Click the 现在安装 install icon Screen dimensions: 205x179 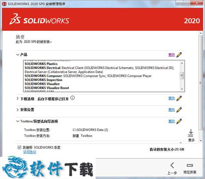[x=190, y=165]
